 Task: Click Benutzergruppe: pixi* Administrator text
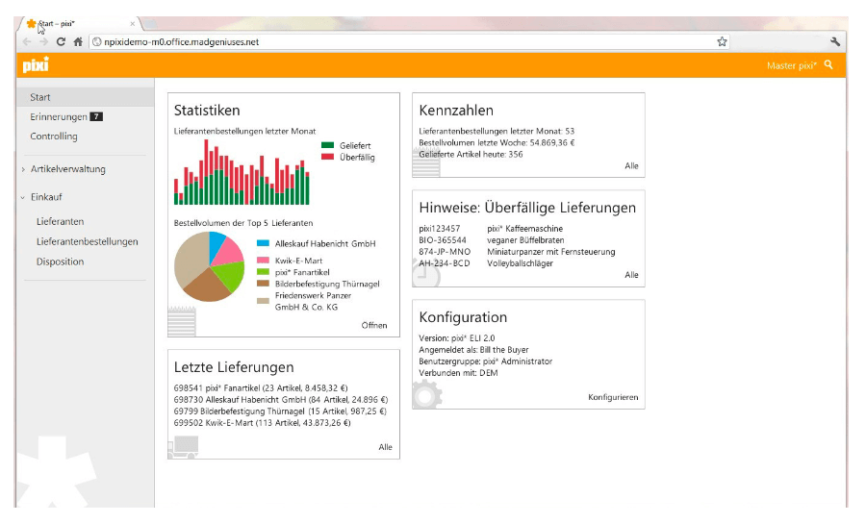click(486, 361)
